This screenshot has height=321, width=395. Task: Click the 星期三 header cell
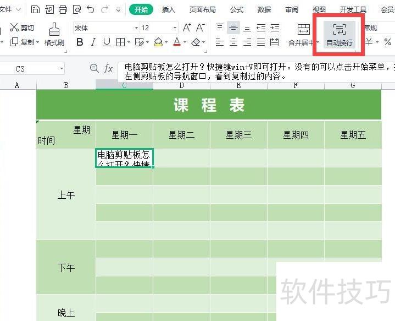coord(238,135)
